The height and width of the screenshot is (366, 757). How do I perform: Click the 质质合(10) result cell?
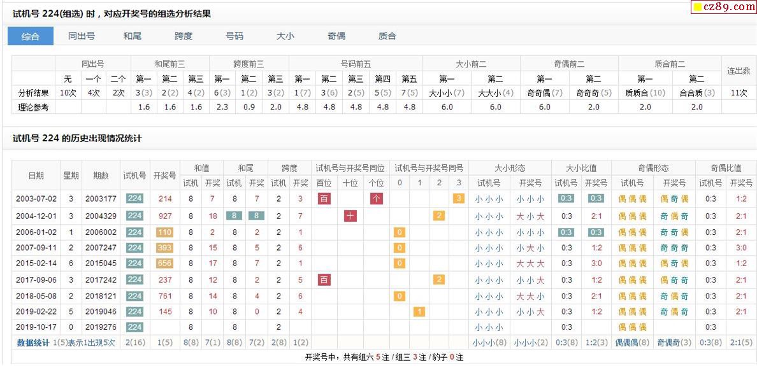644,93
